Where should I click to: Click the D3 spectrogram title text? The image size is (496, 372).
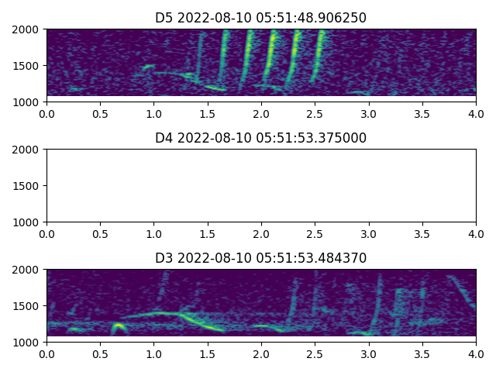pyautogui.click(x=260, y=258)
